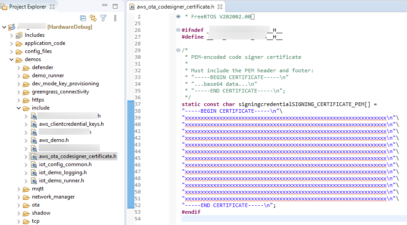Open Project Explorer View Menu three-dots icon
This screenshot has width=407, height=225.
115,18
